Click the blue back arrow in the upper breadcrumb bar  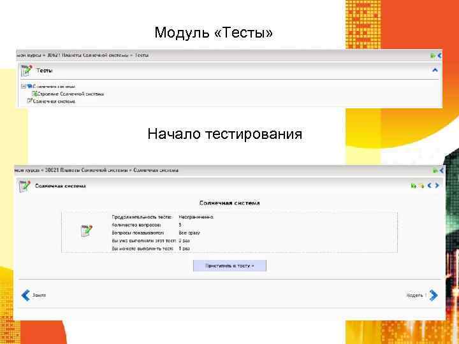click(x=439, y=55)
